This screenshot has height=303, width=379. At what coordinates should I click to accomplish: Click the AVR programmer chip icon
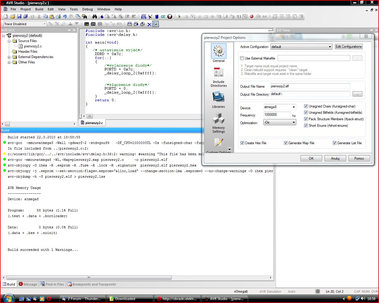(x=93, y=24)
